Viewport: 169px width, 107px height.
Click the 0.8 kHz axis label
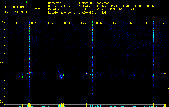[2, 75]
